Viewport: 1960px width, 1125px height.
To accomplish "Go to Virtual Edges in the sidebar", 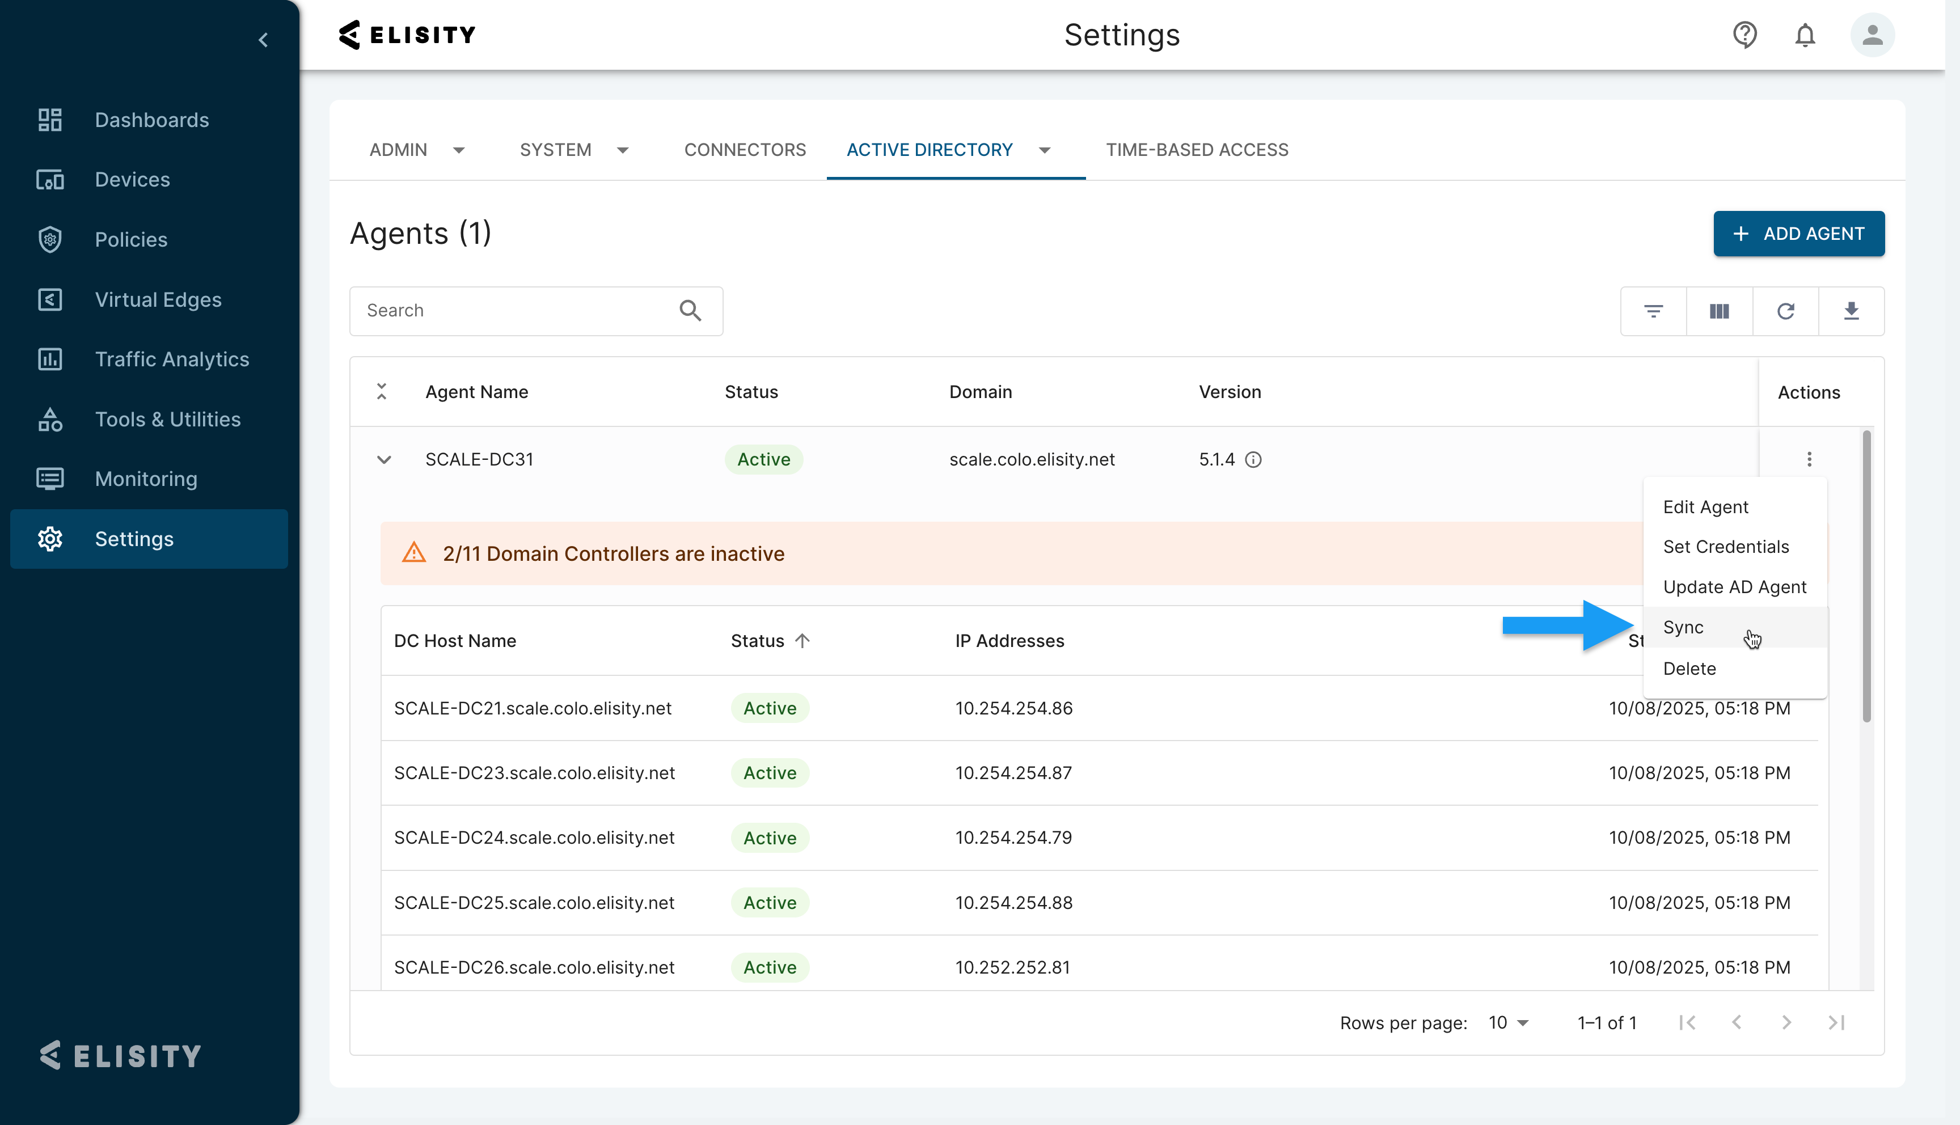I will click(158, 299).
